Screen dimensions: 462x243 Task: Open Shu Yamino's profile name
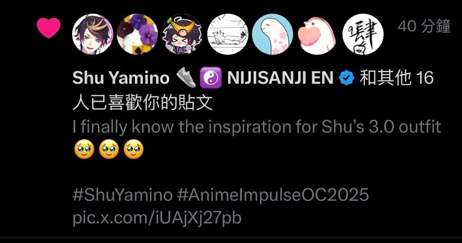tap(120, 78)
